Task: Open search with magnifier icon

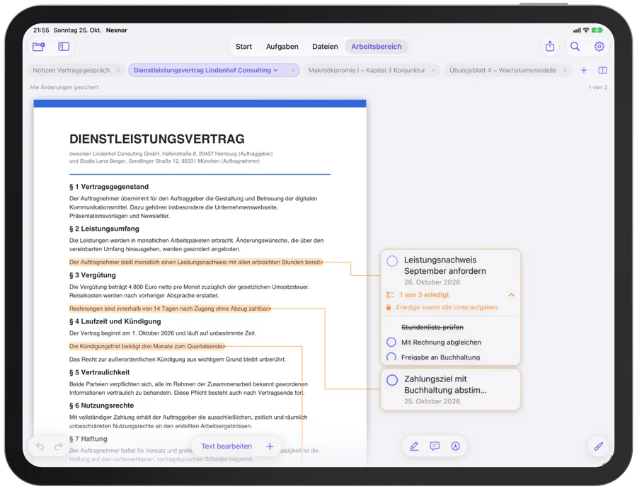Action: tap(575, 46)
